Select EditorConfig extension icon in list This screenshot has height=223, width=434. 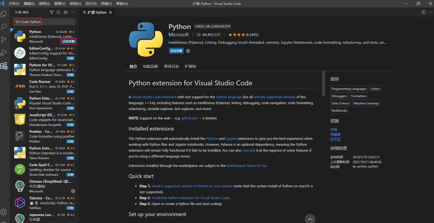point(20,53)
